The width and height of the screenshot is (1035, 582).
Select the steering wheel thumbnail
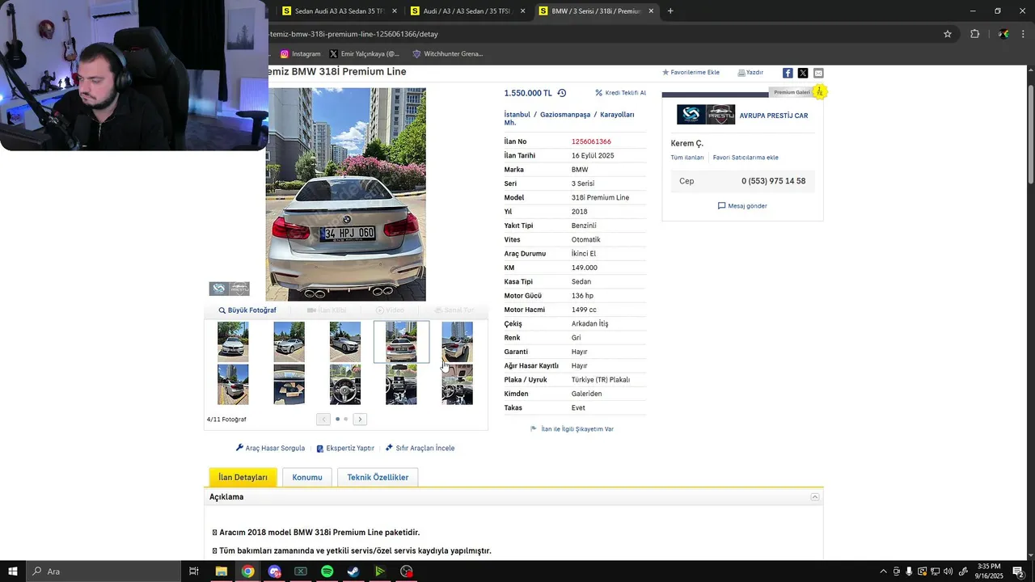[x=345, y=384]
